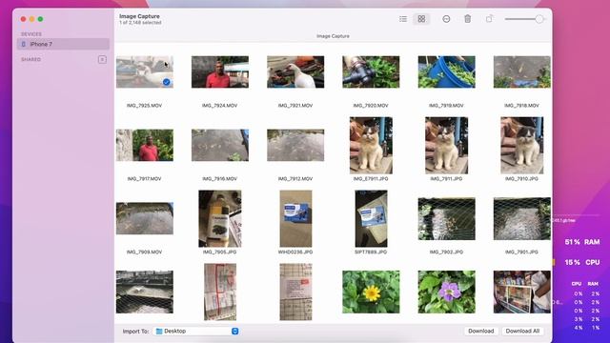Click the Shared section count badge
The image size is (610, 343).
[x=102, y=59]
